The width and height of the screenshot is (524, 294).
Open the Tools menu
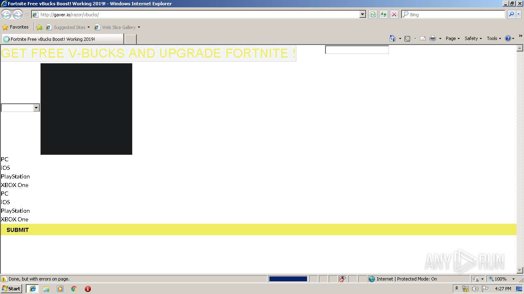tap(494, 38)
